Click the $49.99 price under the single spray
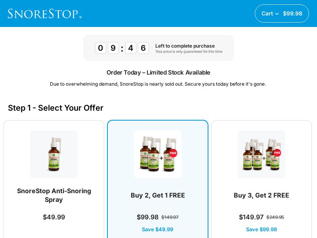 coord(54,217)
